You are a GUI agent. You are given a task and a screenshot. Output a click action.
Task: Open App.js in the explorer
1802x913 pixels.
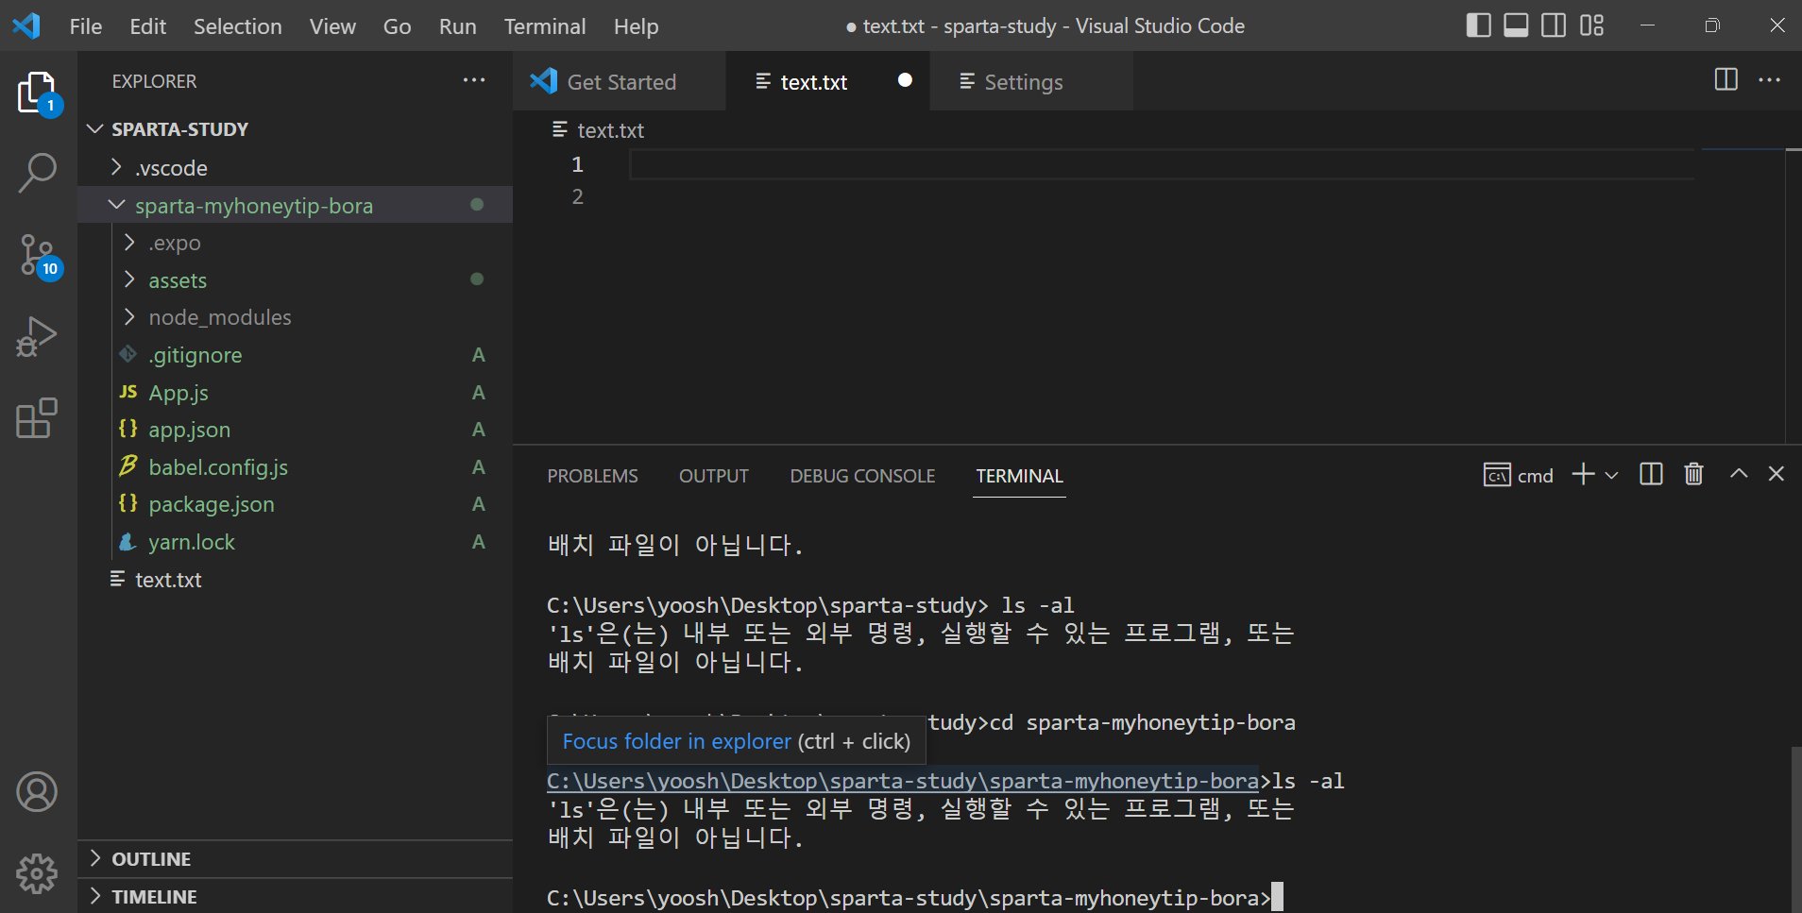click(295, 393)
